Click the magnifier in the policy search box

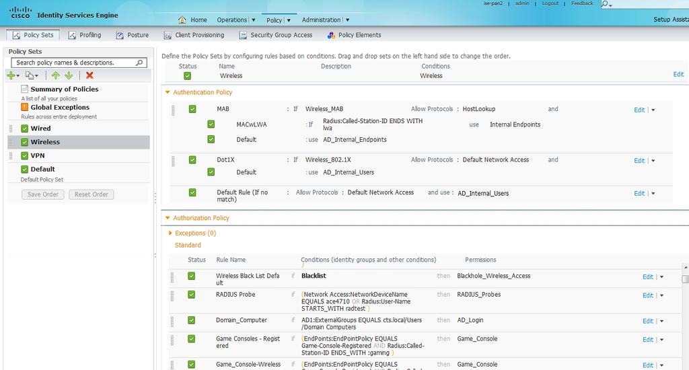[139, 63]
